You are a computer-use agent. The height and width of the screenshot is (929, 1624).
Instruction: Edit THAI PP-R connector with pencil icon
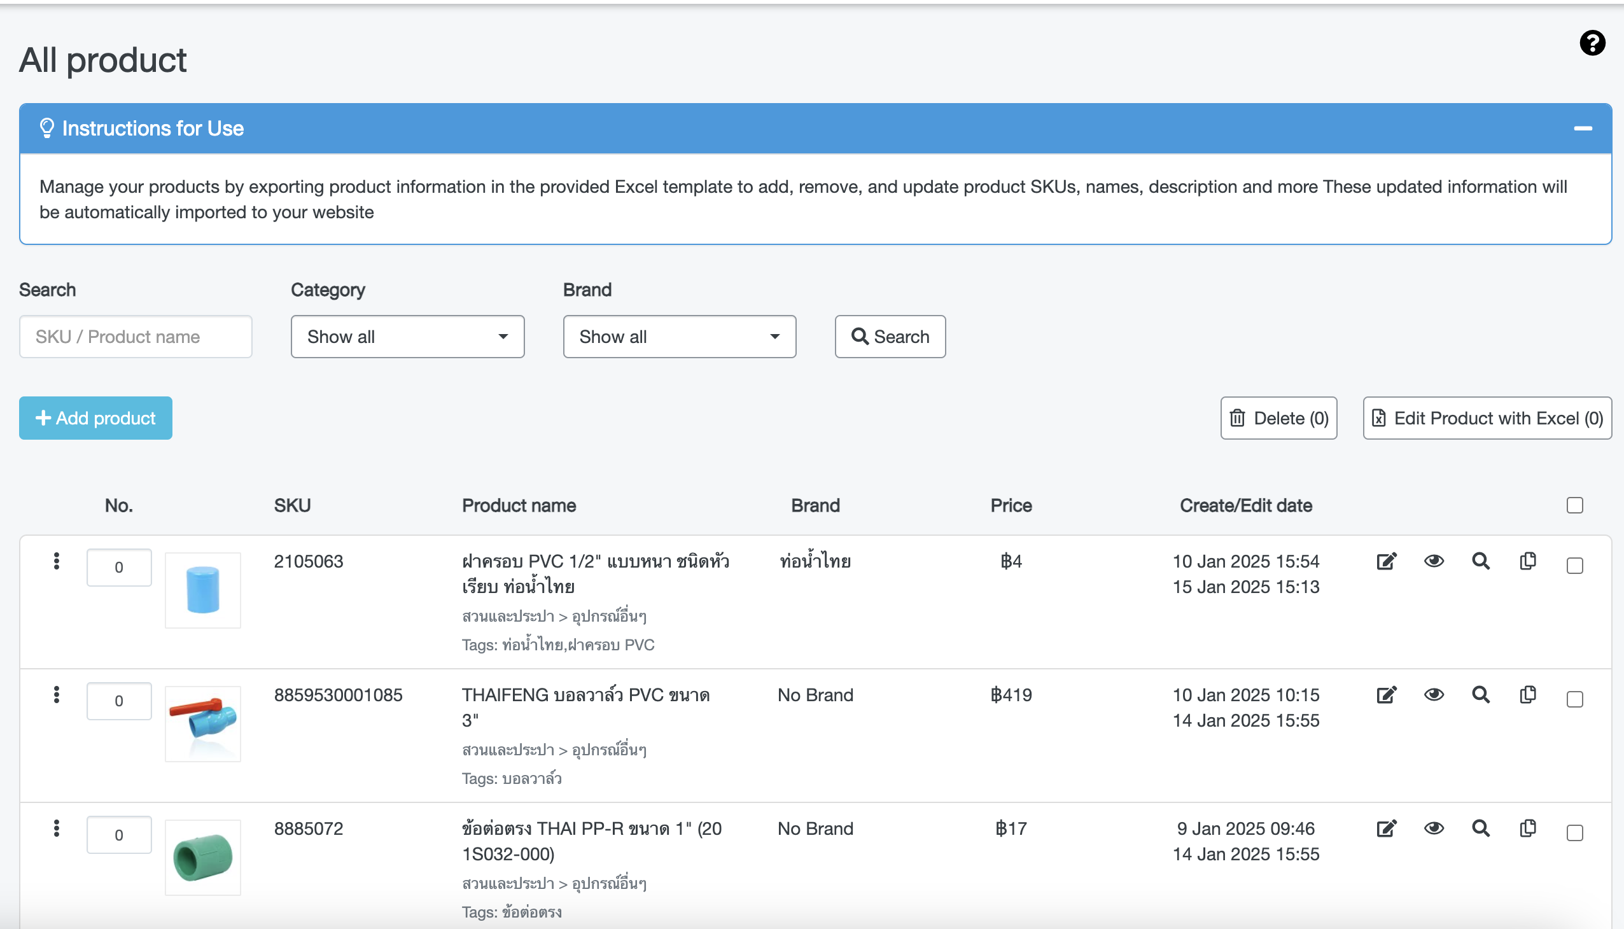click(x=1386, y=829)
